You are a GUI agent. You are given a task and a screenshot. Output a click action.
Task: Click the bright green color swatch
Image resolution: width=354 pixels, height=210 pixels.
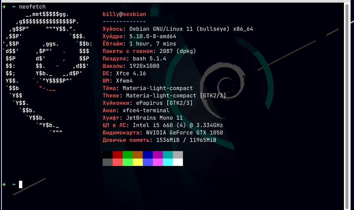[x=128, y=162]
